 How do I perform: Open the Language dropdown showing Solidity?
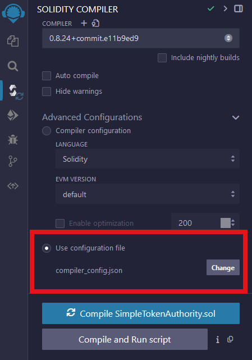[x=148, y=159]
